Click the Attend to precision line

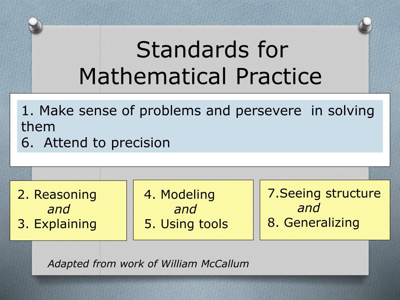coord(95,142)
